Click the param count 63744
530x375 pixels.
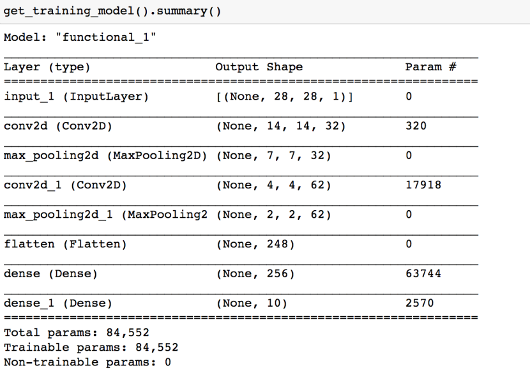pyautogui.click(x=423, y=273)
